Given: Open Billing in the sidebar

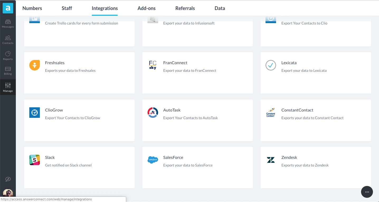Looking at the screenshot, I should tap(8, 71).
